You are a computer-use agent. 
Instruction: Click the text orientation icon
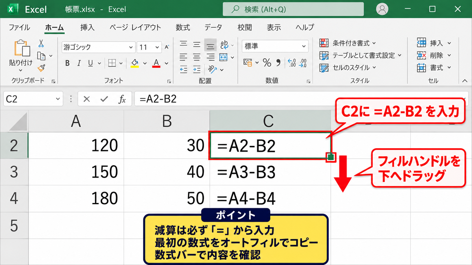tap(212, 69)
